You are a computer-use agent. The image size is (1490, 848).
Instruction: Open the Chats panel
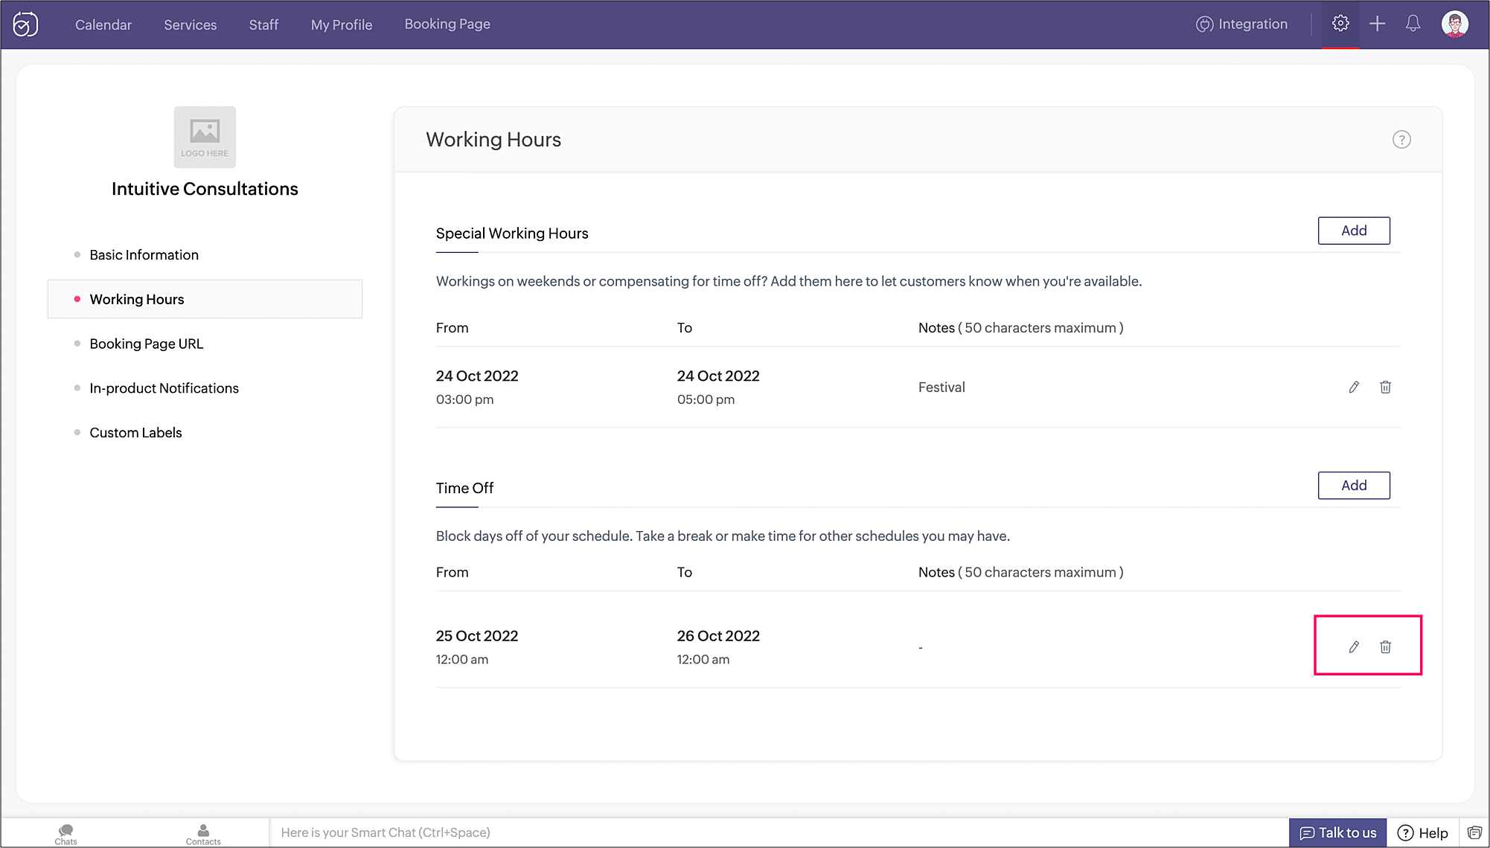click(x=65, y=834)
